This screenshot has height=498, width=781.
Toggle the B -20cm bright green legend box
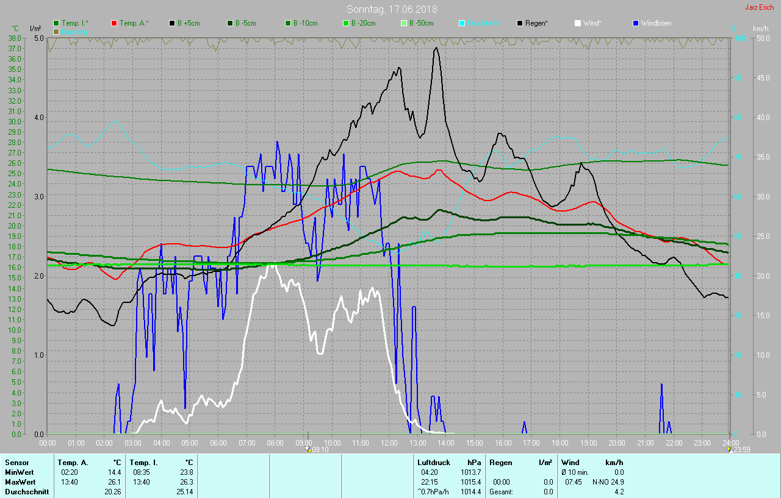point(346,23)
